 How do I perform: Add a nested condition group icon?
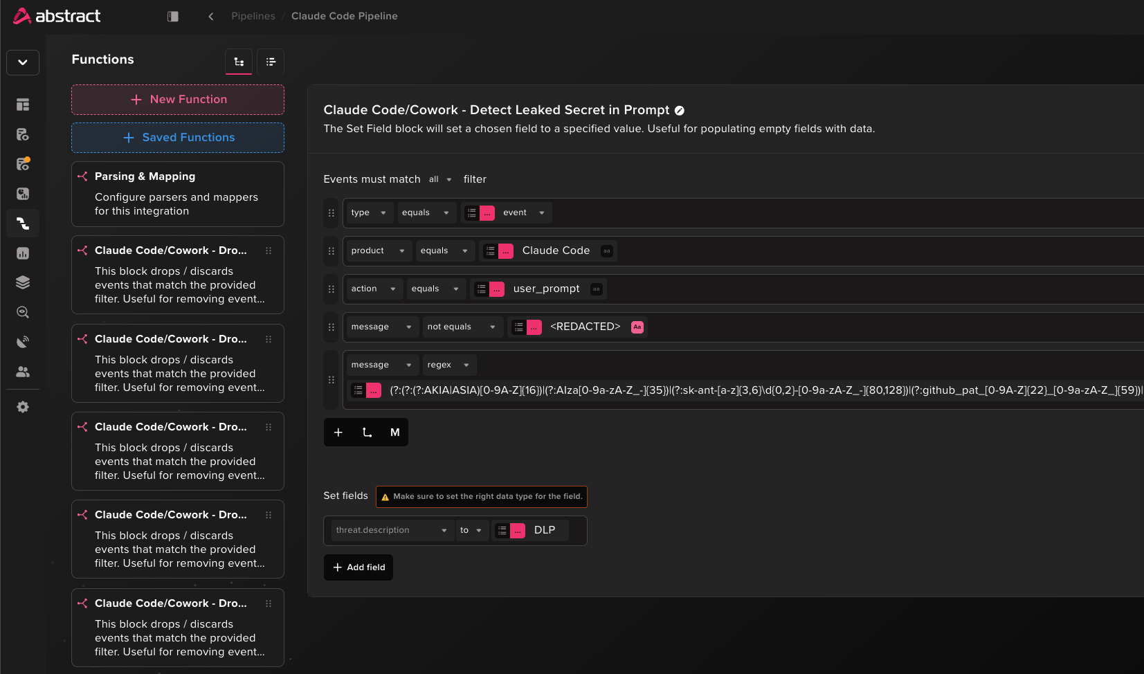[x=367, y=432]
